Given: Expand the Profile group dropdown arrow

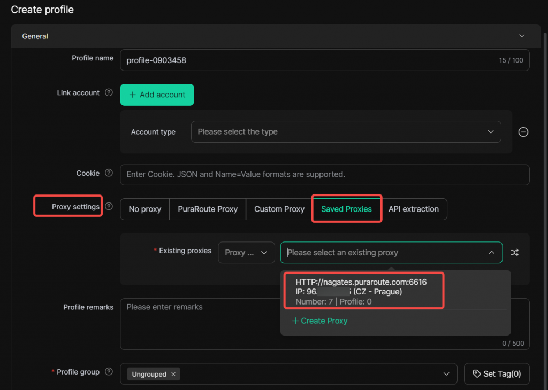Looking at the screenshot, I should pyautogui.click(x=446, y=374).
